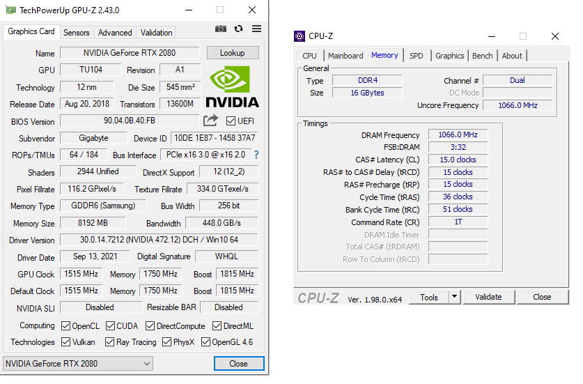The image size is (583, 384).
Task: Click the NVIDIA logo in GPU-Z
Action: tap(232, 86)
